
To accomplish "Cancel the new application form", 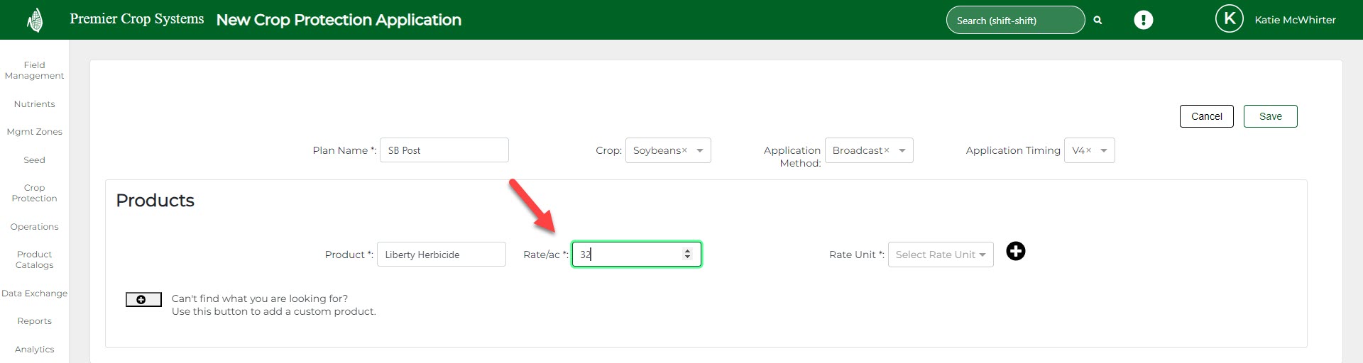I will click(x=1206, y=116).
